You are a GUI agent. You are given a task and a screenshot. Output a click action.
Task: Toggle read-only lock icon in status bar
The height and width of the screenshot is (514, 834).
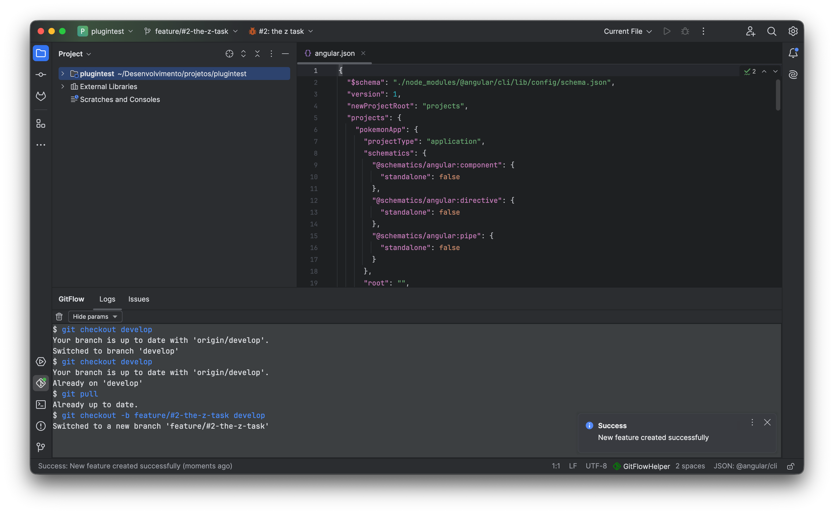point(790,466)
